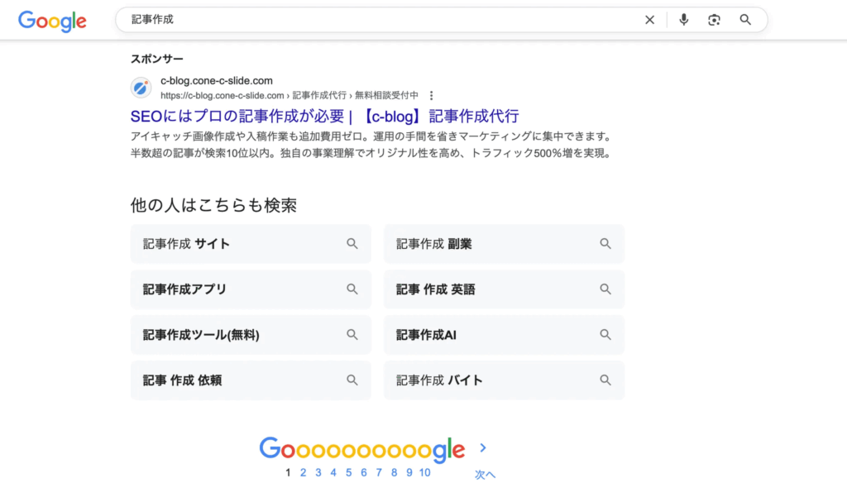Screen dimensions: 847x502
Task: Search related query 記事作成 サイト
Action: 251,244
